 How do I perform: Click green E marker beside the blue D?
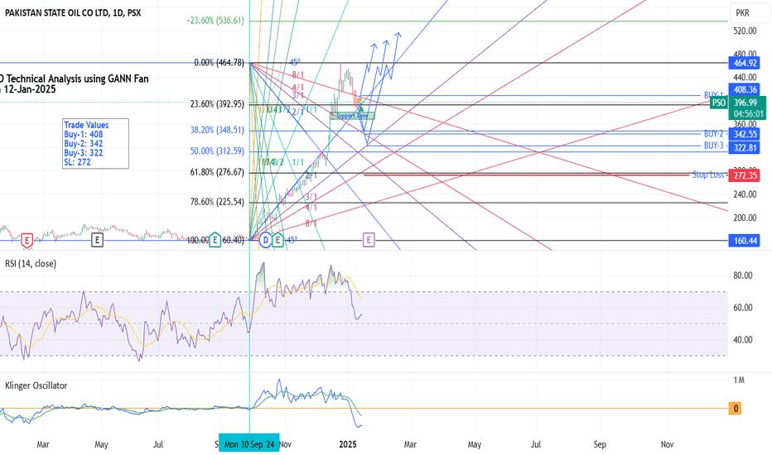coord(277,240)
